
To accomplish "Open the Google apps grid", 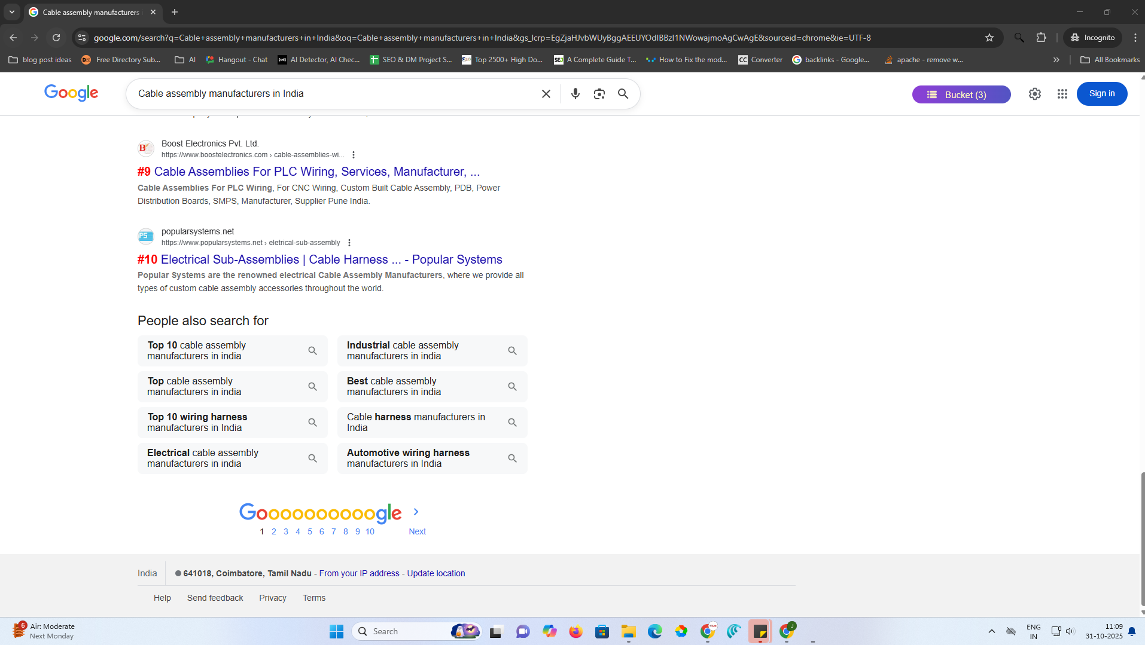I will pos(1062,94).
